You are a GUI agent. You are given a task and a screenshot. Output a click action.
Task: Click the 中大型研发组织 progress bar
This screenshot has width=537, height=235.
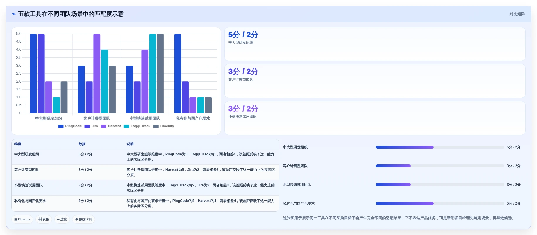(440, 147)
